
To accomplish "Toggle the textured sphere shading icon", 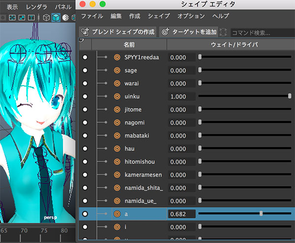I will point(65,18).
